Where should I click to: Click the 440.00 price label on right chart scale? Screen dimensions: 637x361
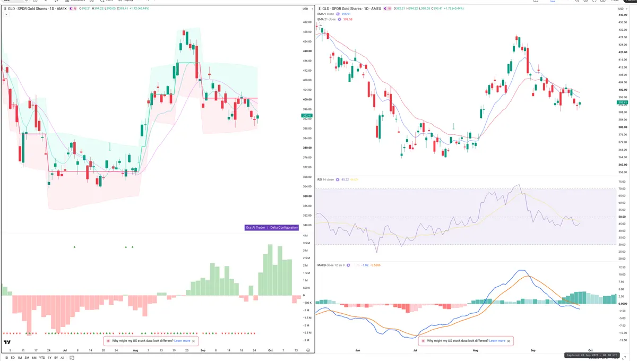click(623, 15)
